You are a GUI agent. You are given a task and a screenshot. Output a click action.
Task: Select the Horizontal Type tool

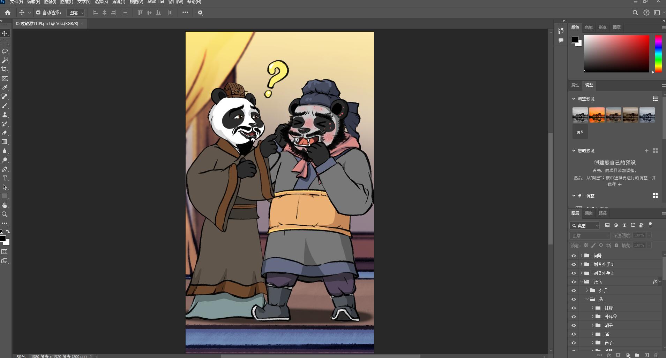point(5,178)
